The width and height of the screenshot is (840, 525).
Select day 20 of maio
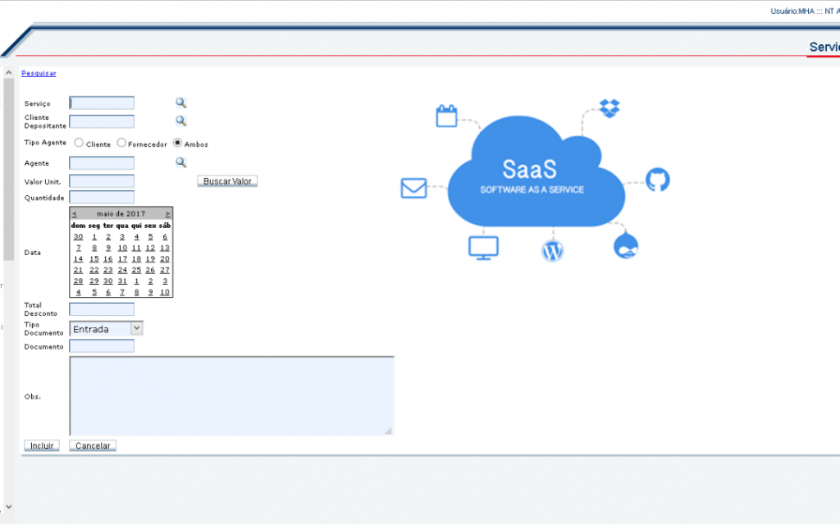click(164, 258)
